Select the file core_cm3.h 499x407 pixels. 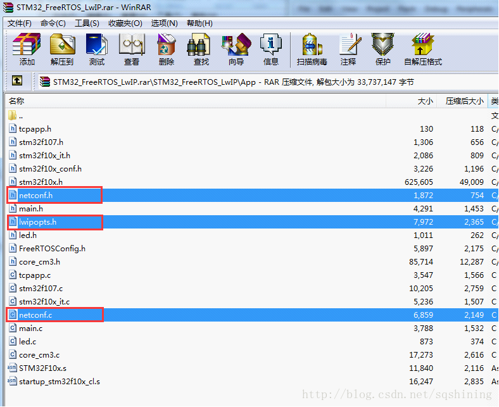[x=39, y=262]
